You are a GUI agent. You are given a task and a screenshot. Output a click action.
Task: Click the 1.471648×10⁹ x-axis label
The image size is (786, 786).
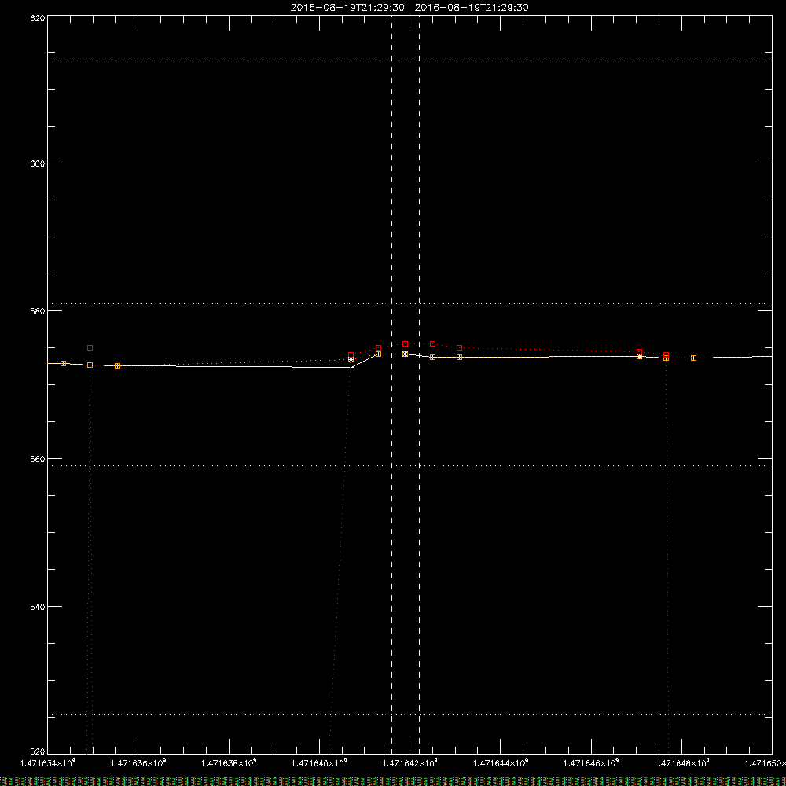(x=681, y=763)
